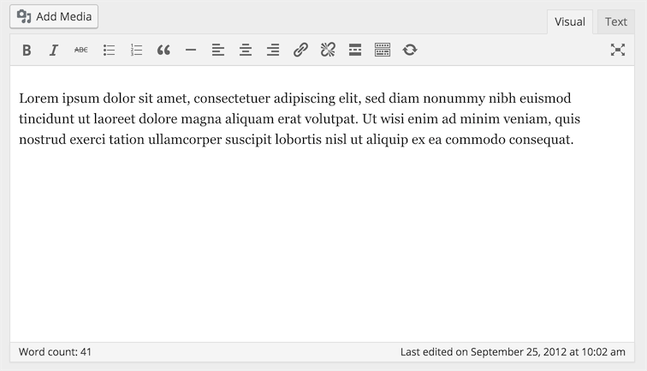Toggle bold formatting in the toolbar

[x=27, y=51]
